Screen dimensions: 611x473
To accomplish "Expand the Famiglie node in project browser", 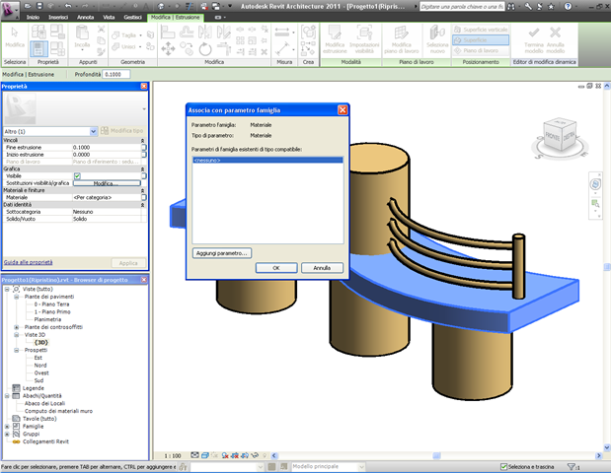I will pos(6,426).
